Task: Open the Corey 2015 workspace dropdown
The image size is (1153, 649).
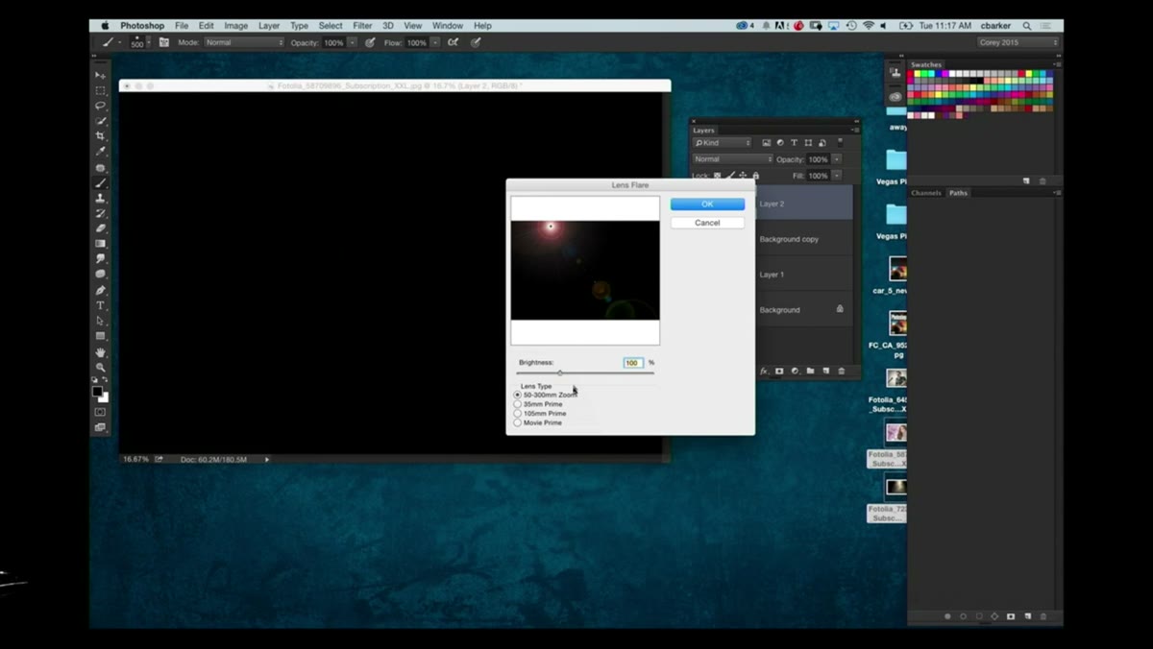Action: point(1018,42)
